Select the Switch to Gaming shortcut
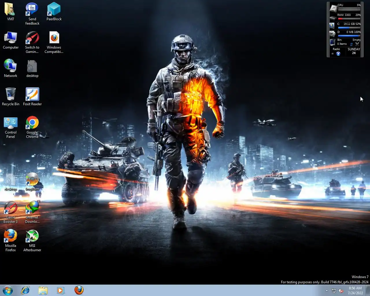 point(32,42)
